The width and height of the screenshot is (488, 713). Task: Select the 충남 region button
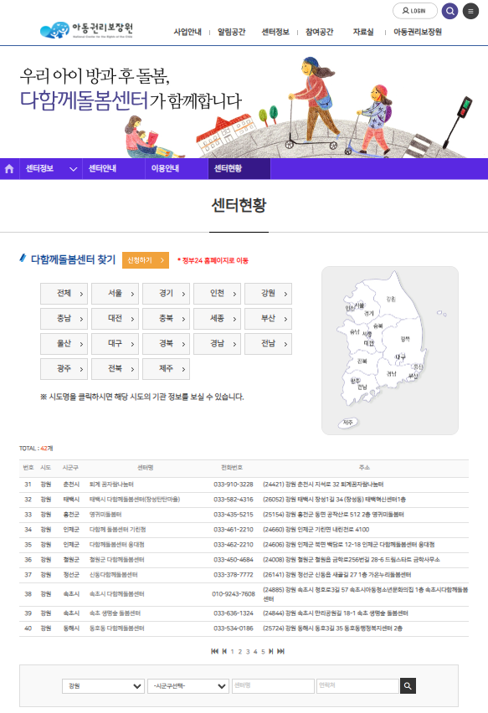coord(64,319)
